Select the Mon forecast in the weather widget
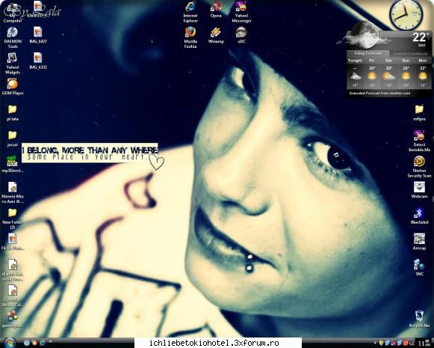This screenshot has width=434, height=348. coord(423,73)
